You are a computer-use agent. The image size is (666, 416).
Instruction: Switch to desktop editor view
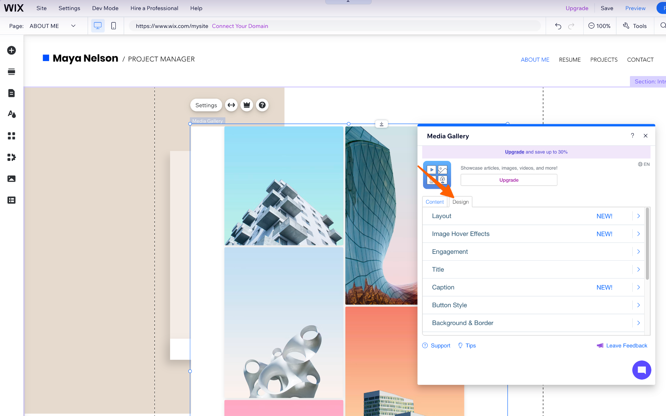coord(98,26)
